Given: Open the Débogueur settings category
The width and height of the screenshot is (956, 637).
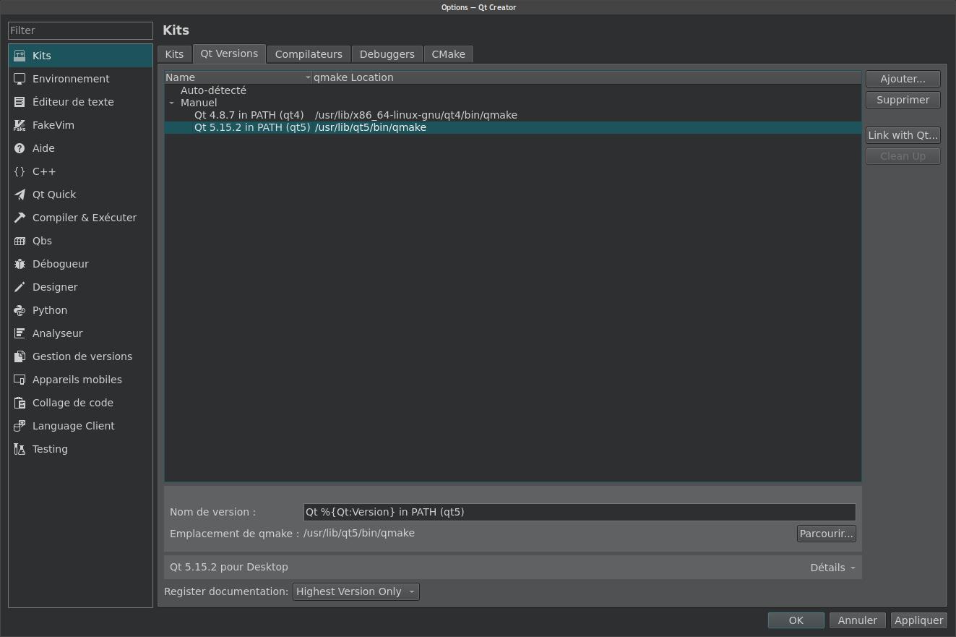Looking at the screenshot, I should point(80,264).
